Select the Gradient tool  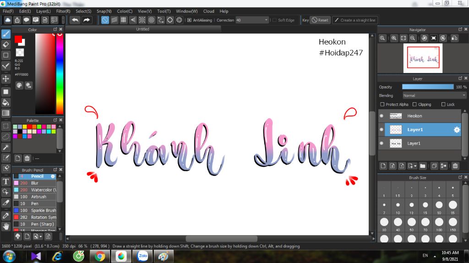point(5,113)
